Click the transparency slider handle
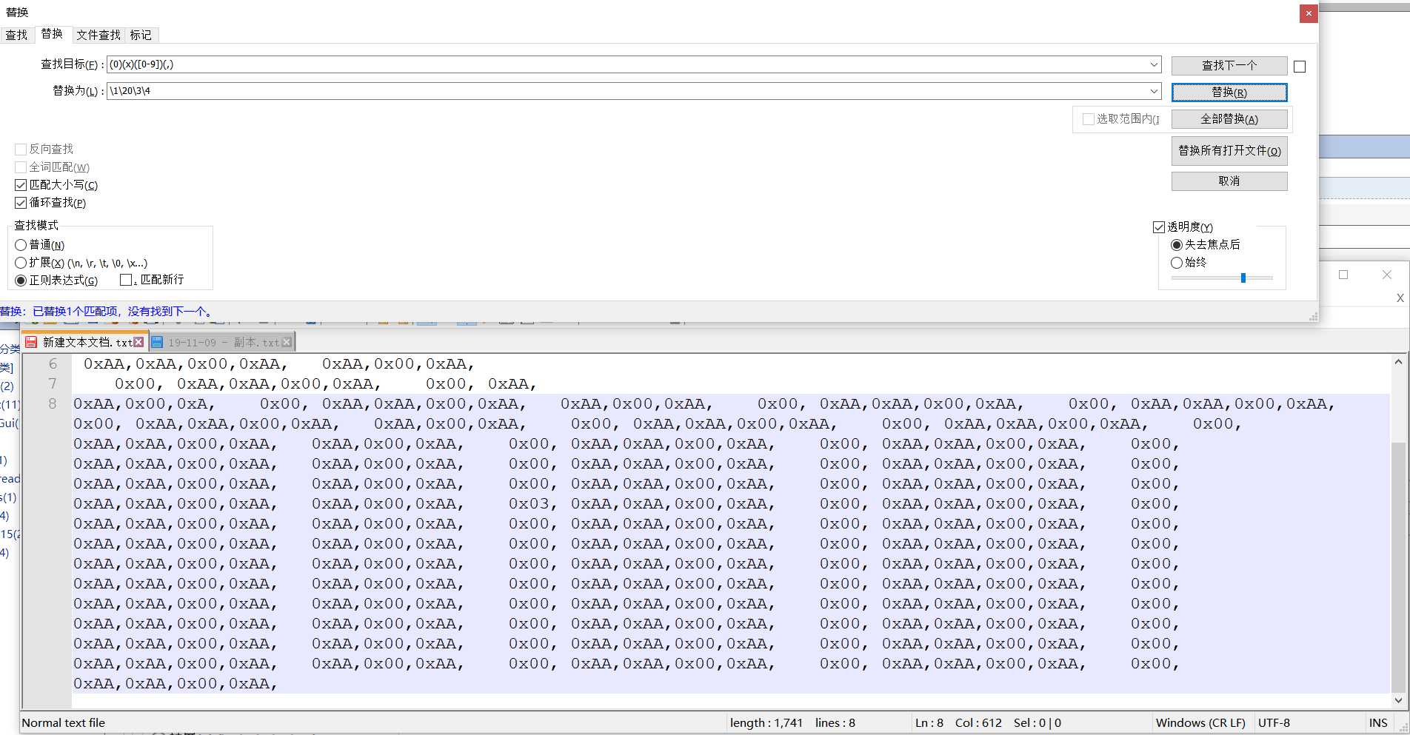 1243,278
